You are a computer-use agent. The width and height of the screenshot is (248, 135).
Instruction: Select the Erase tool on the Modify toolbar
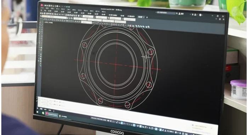(x=40, y=22)
